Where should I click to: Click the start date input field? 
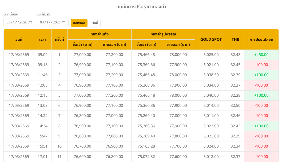click(x=17, y=22)
